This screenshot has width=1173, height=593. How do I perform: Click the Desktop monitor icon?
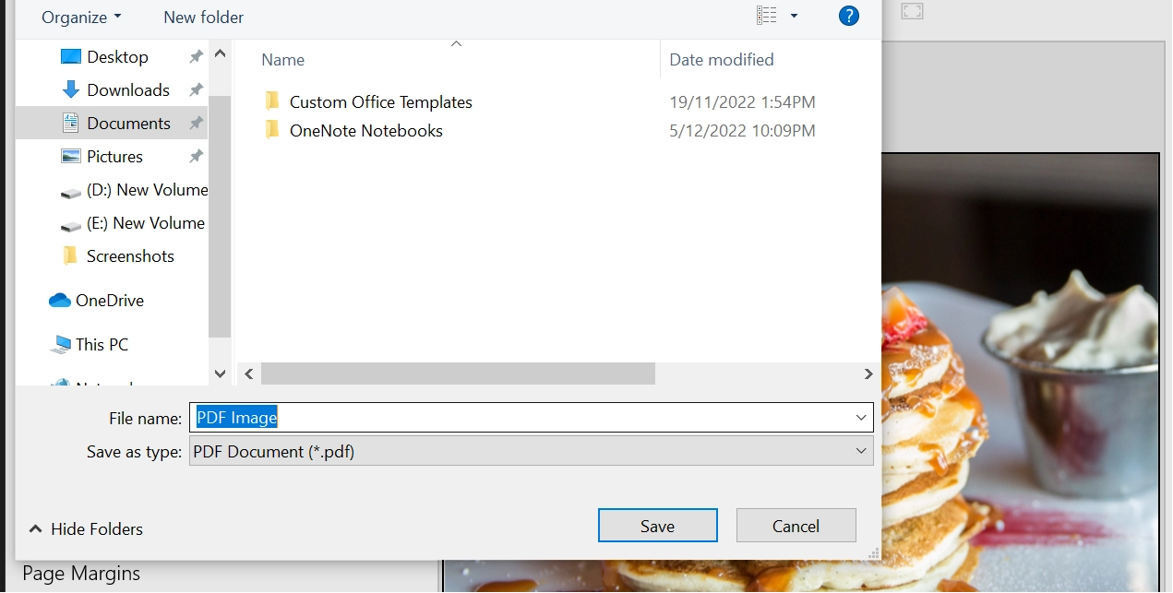coord(71,56)
